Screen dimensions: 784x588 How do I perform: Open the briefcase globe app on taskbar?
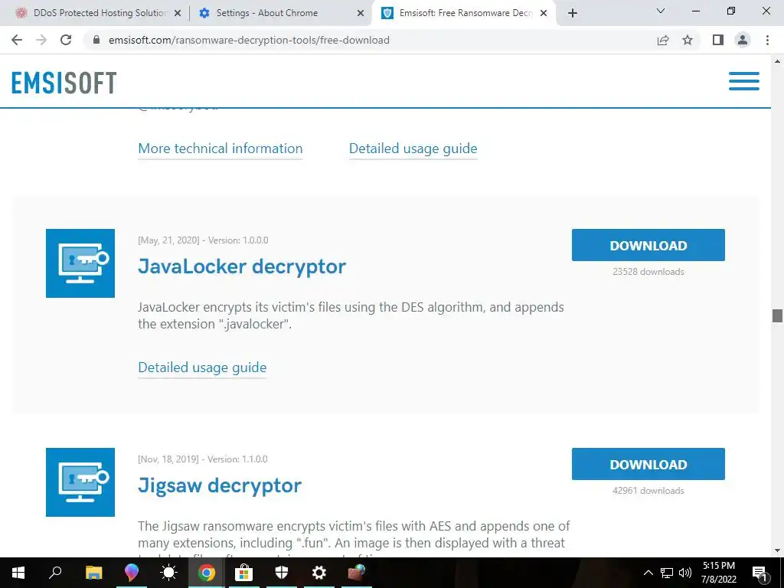click(x=357, y=573)
